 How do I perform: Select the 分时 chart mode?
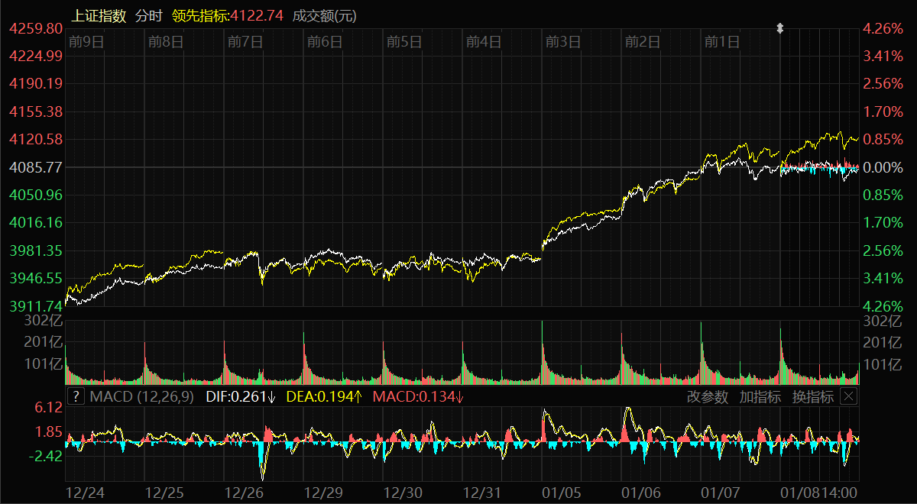click(x=149, y=16)
